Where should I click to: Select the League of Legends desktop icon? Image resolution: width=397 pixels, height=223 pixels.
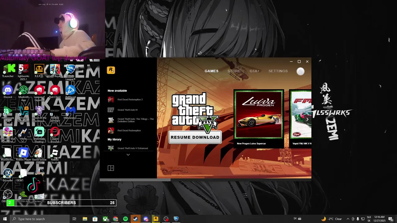click(39, 93)
